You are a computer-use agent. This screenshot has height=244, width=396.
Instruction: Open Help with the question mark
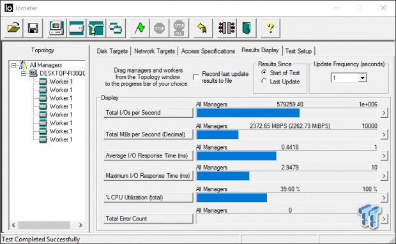[270, 28]
